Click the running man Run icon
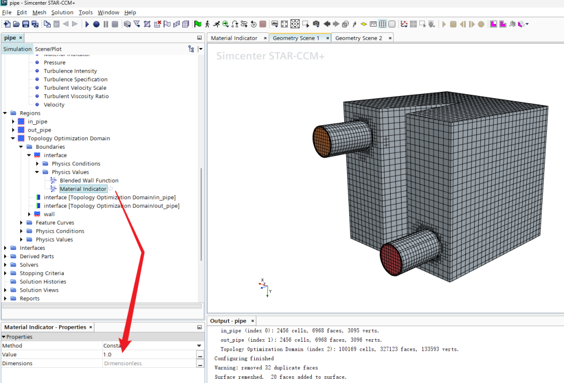The image size is (564, 383). (216, 24)
